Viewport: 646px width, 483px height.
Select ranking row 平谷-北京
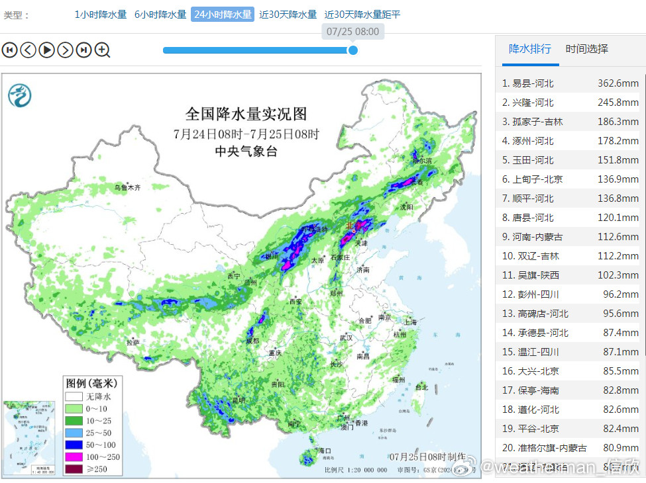[568, 429]
